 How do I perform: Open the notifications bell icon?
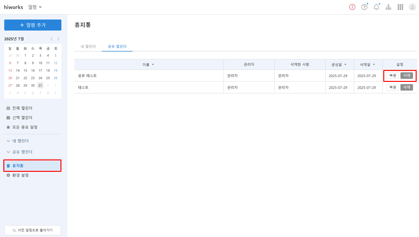[376, 7]
